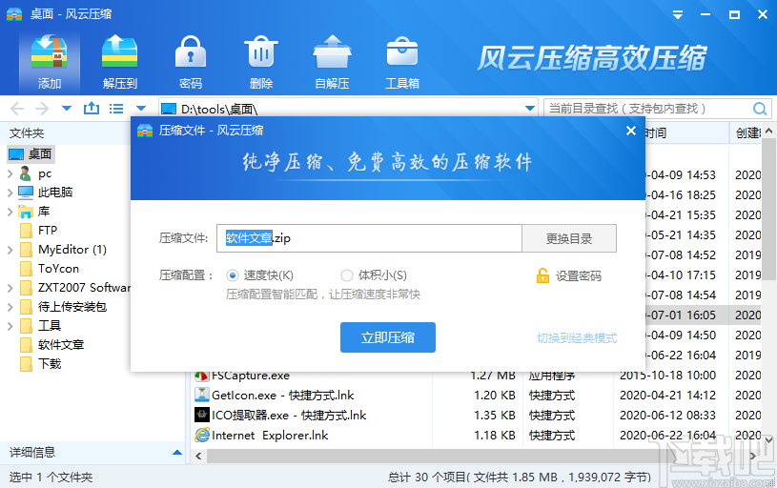This screenshot has width=777, height=488.
Task: Click the FSCapture.exe file icon
Action: point(201,376)
